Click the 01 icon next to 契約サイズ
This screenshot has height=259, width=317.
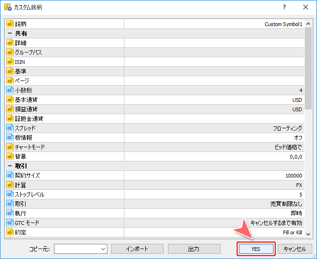pos(10,175)
